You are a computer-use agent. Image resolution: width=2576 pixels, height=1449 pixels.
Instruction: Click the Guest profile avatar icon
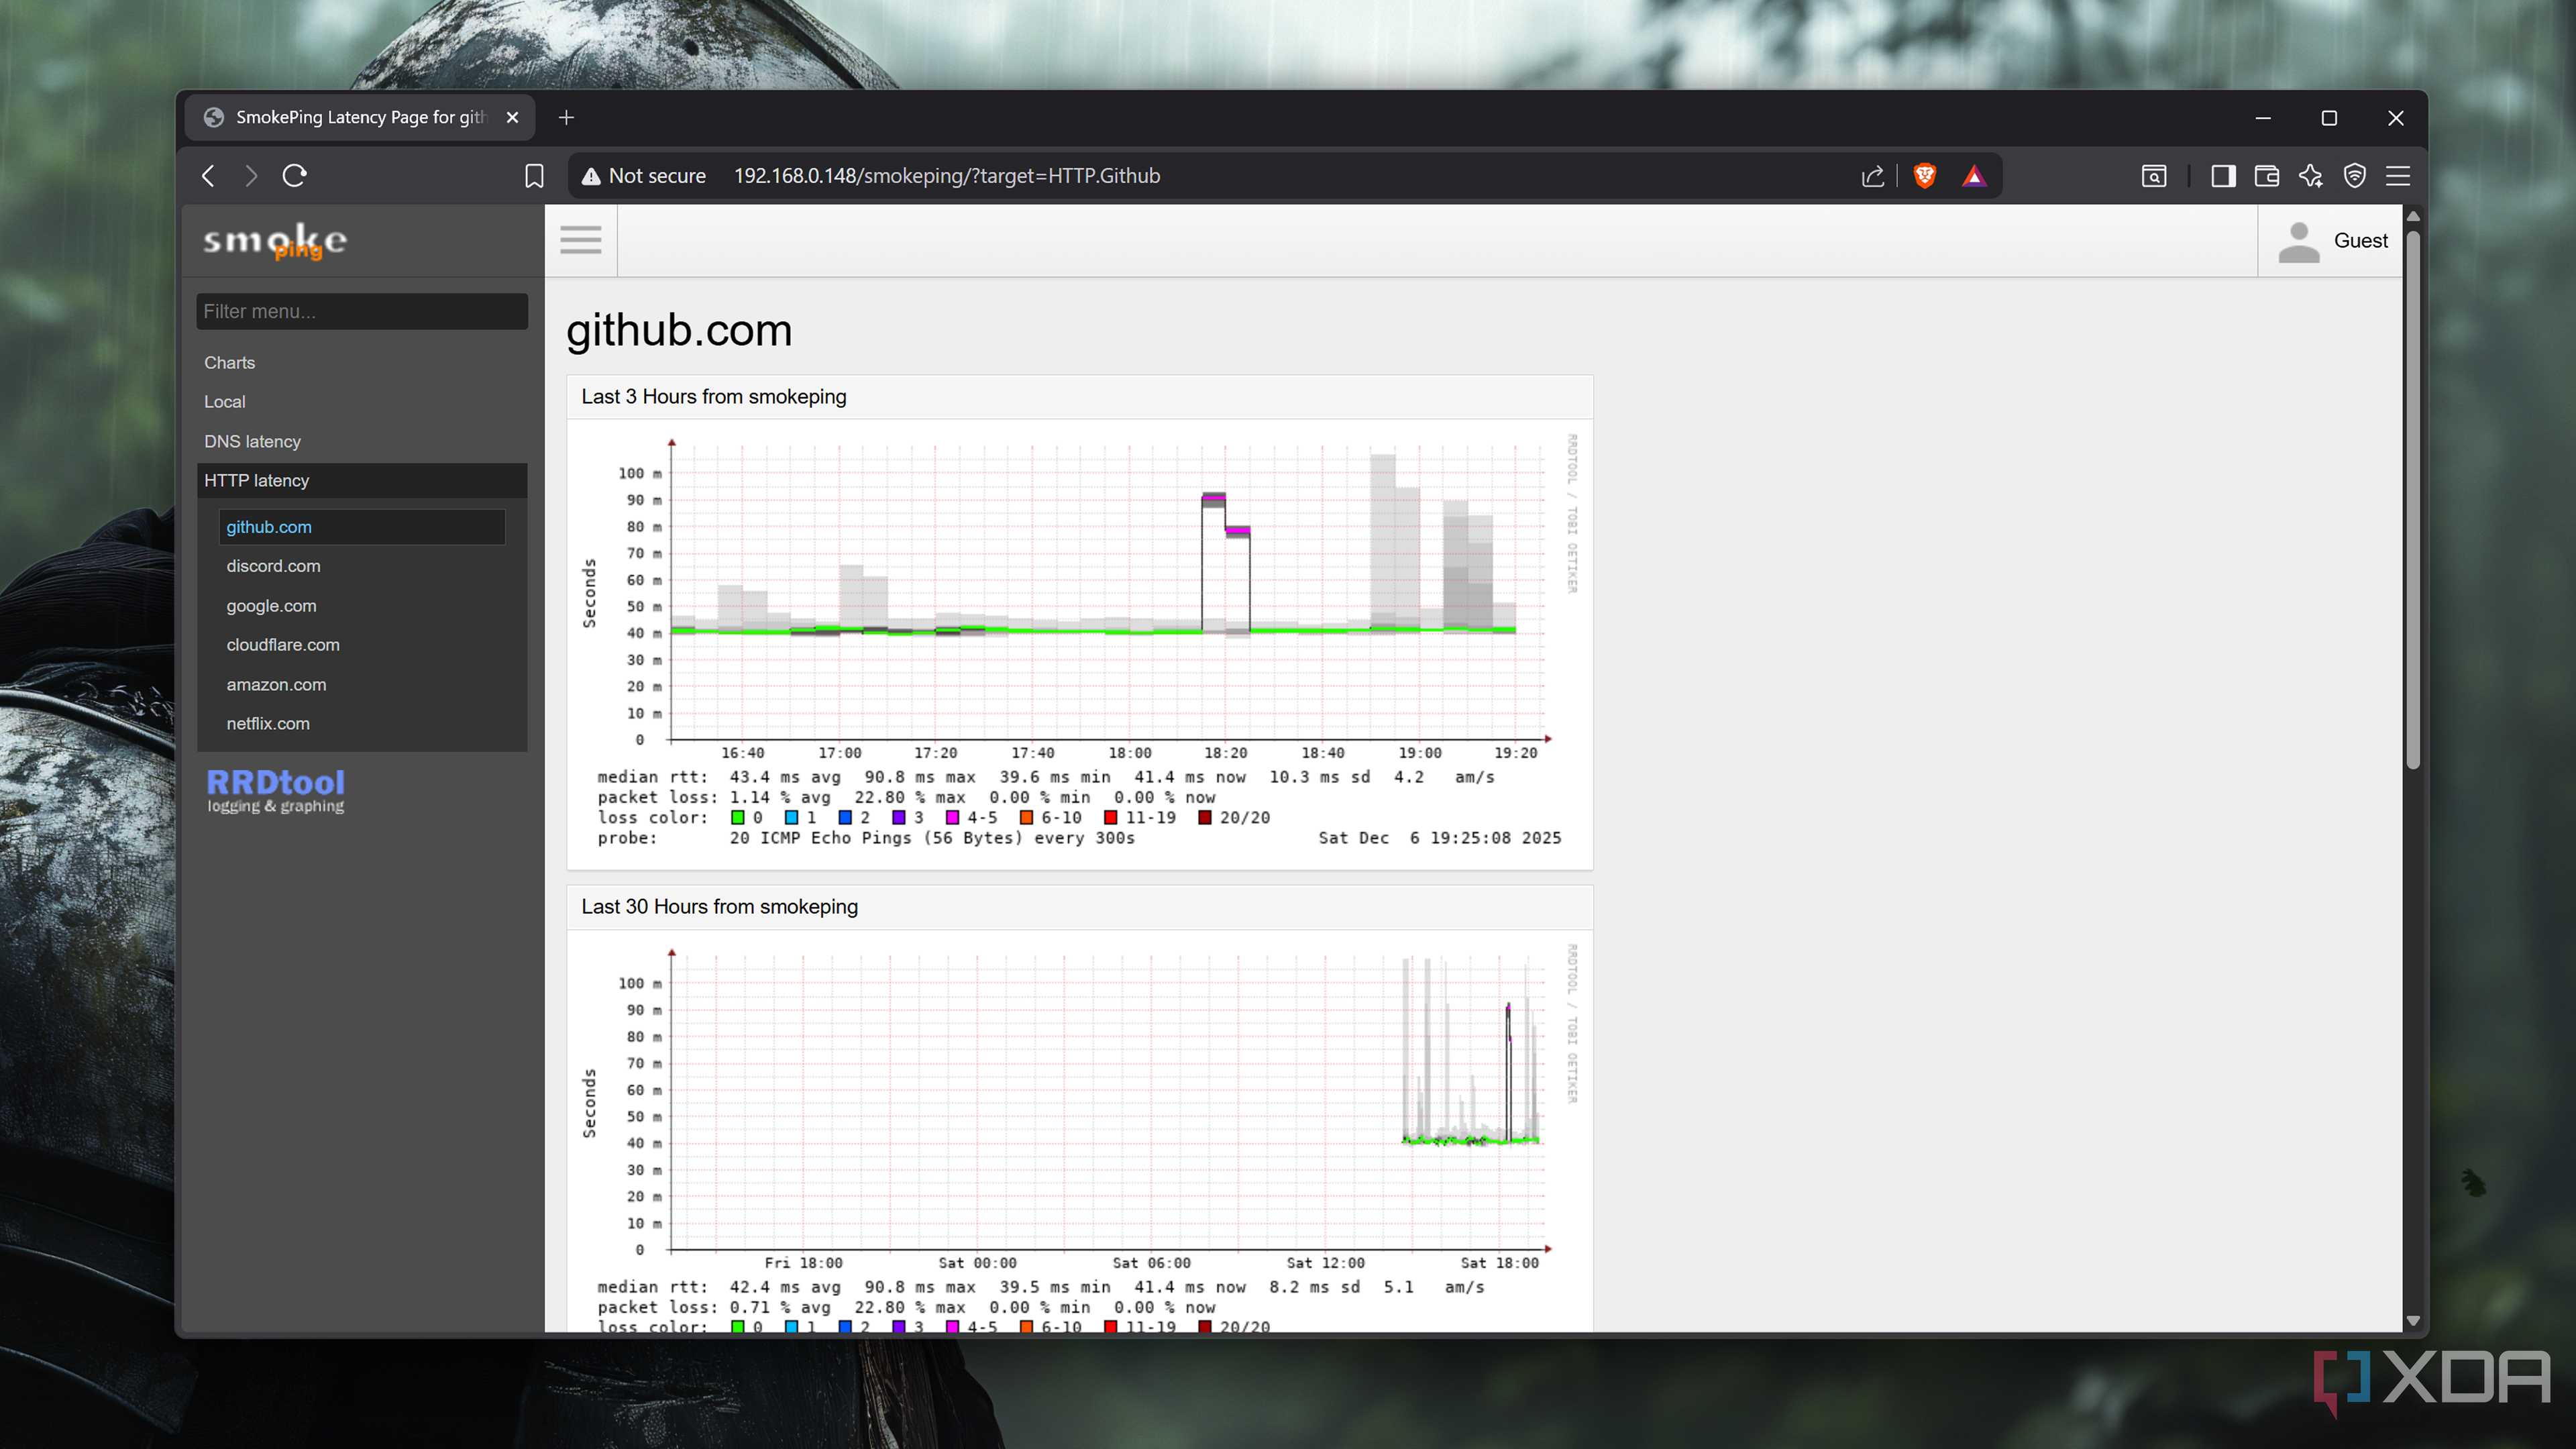2298,240
